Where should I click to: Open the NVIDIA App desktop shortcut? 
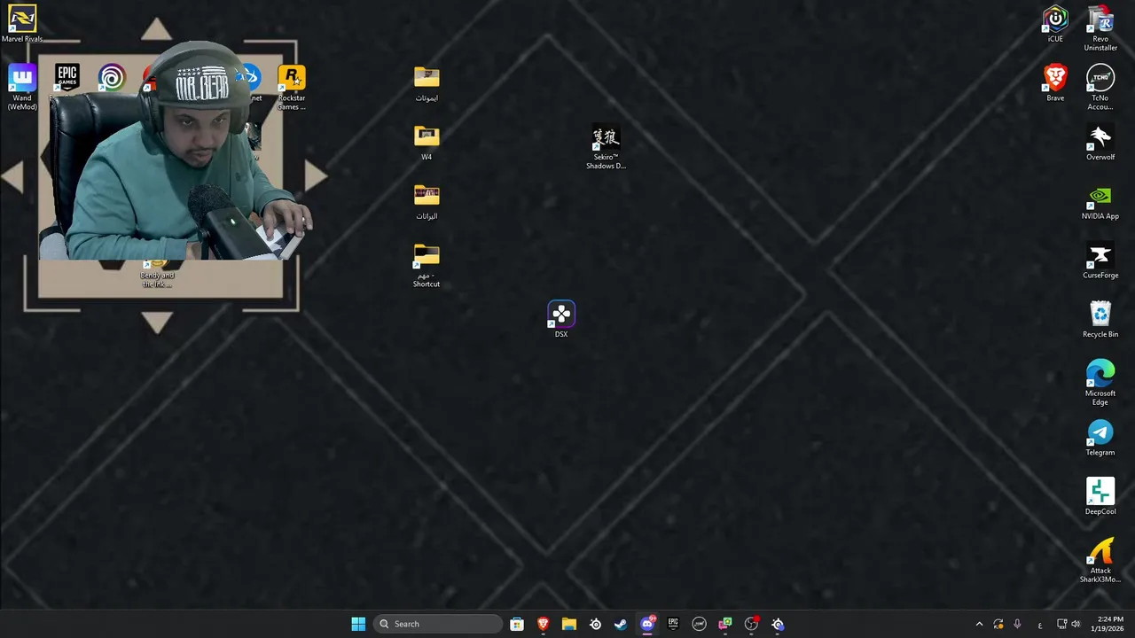(x=1100, y=202)
